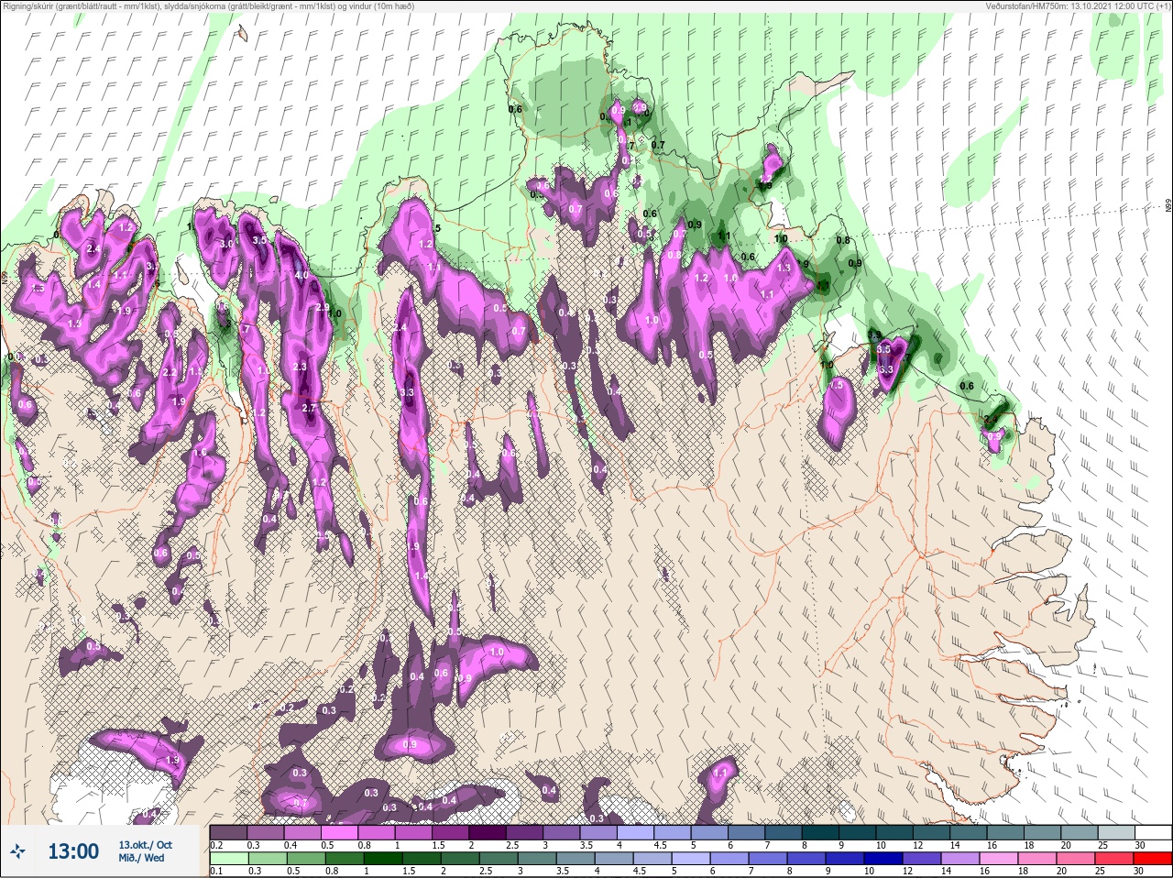Screen dimensions: 1173x878
Task: Click the 13:00 forecast time label
Action: pos(73,851)
